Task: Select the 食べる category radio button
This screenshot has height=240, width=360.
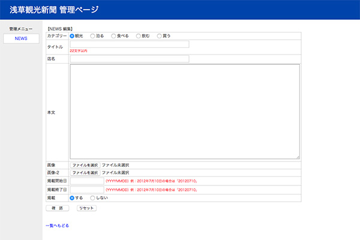Action: [114, 35]
